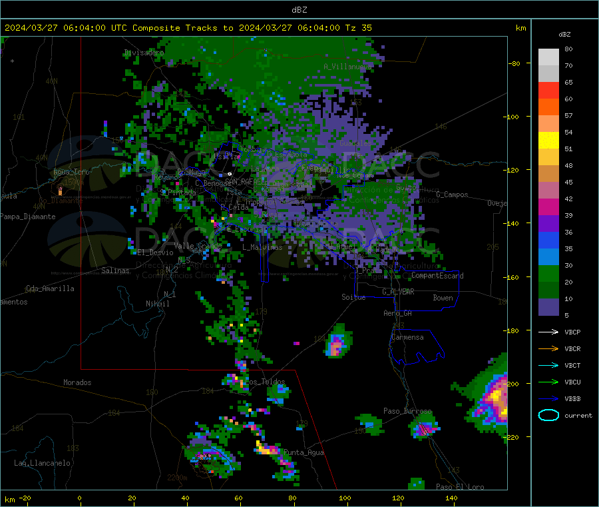Click the 'L_Malvinas' map label
The height and width of the screenshot is (507, 599).
click(x=262, y=247)
